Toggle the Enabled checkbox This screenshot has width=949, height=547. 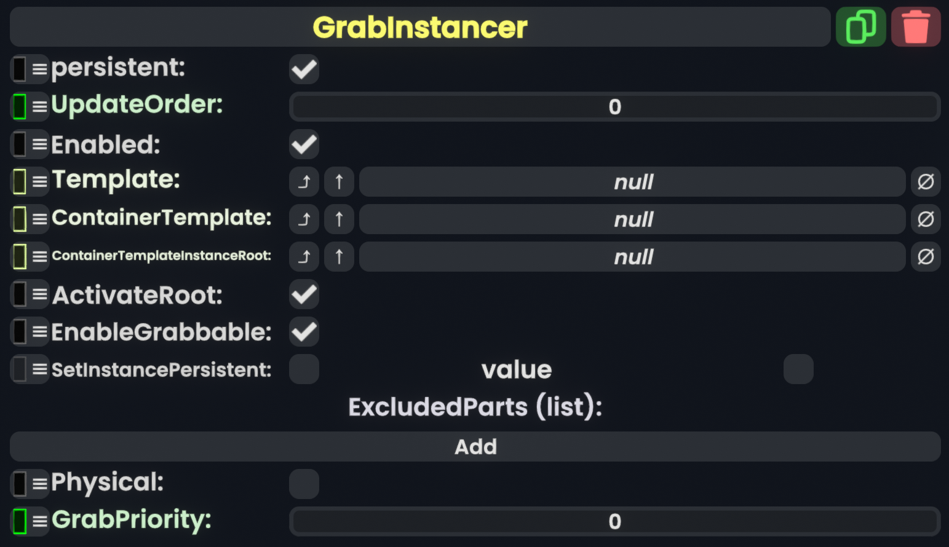point(304,144)
